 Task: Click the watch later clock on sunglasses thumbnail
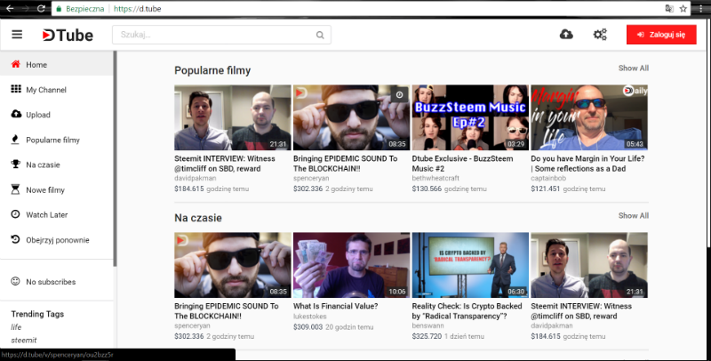coord(399,95)
